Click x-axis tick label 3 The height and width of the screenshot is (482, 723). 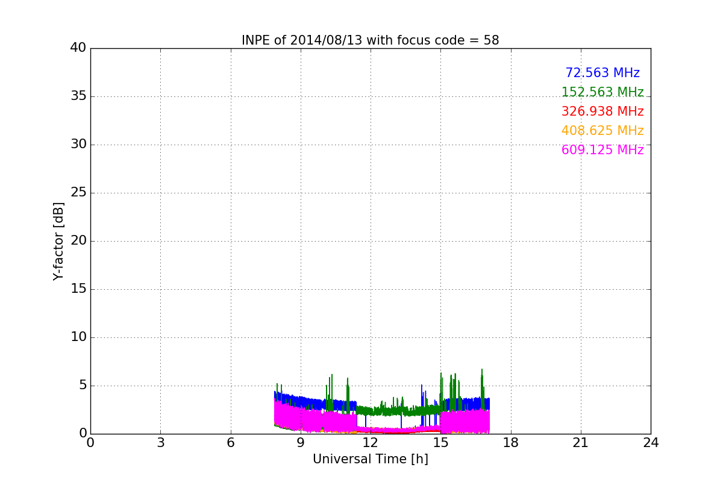[x=160, y=443]
